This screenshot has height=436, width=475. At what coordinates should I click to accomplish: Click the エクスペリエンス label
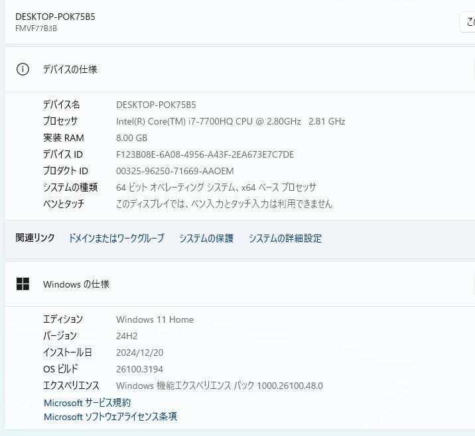71,386
